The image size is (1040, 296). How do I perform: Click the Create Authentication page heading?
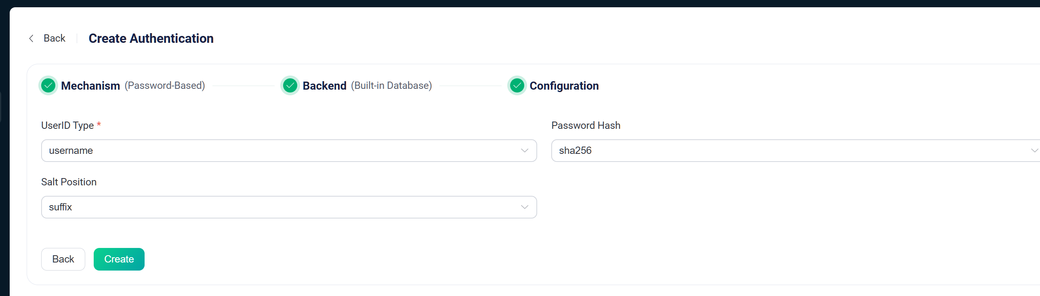[151, 38]
